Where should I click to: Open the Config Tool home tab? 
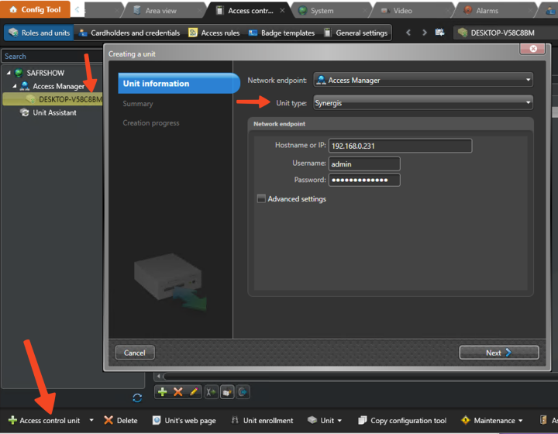point(35,9)
